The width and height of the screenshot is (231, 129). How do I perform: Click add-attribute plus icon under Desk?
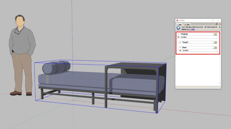pos(180,50)
